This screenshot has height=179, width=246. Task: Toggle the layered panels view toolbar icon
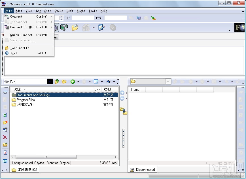click(x=56, y=27)
